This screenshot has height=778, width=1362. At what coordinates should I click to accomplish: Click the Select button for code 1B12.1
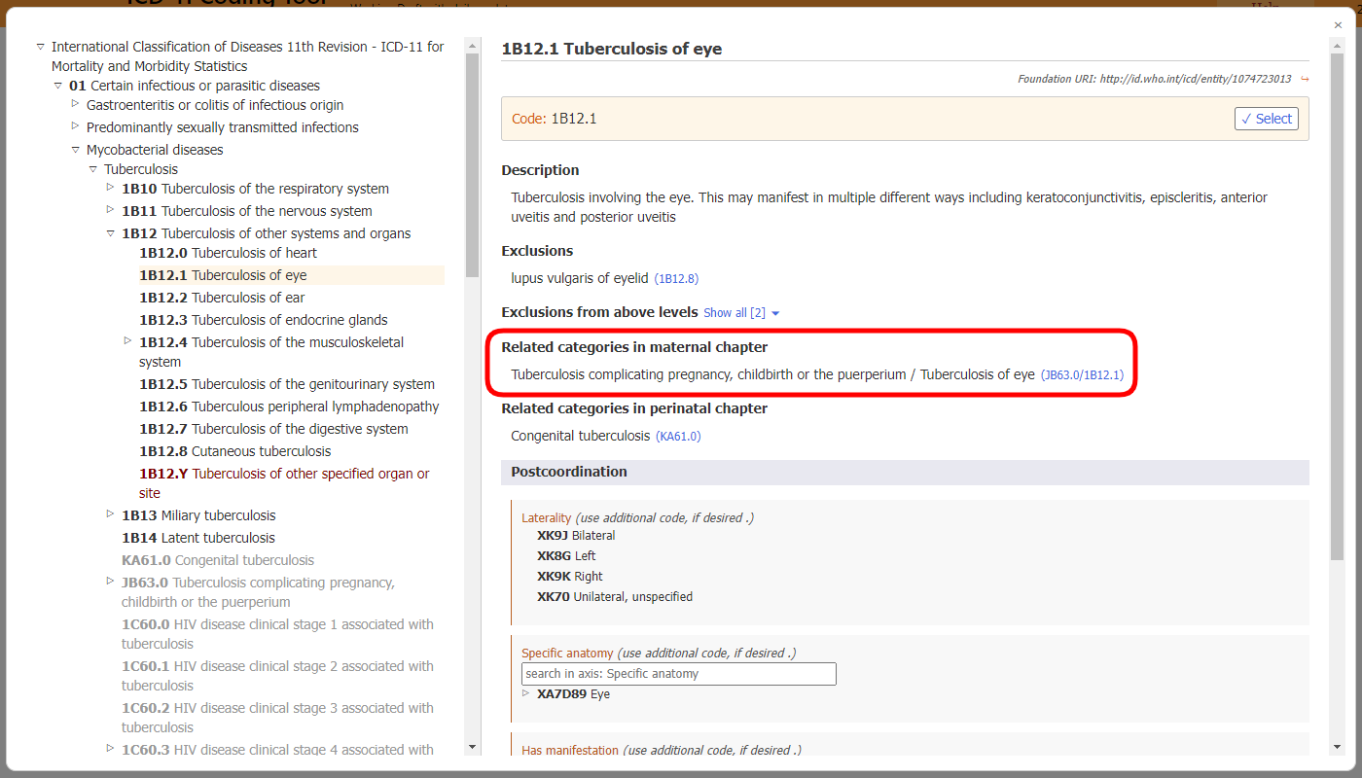tap(1266, 118)
